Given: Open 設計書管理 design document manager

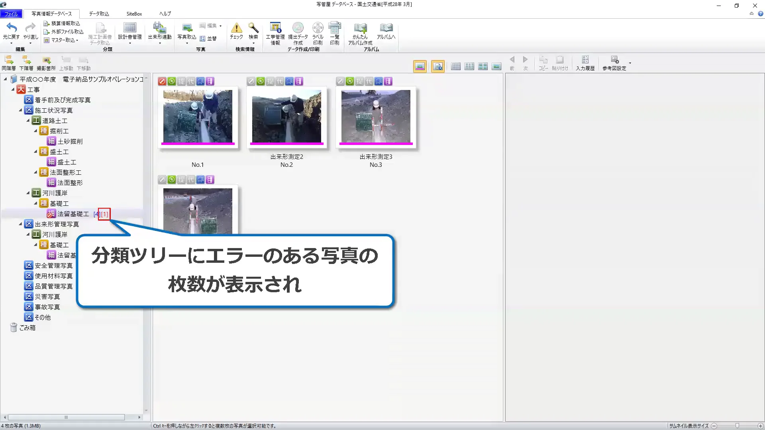Looking at the screenshot, I should (x=130, y=32).
